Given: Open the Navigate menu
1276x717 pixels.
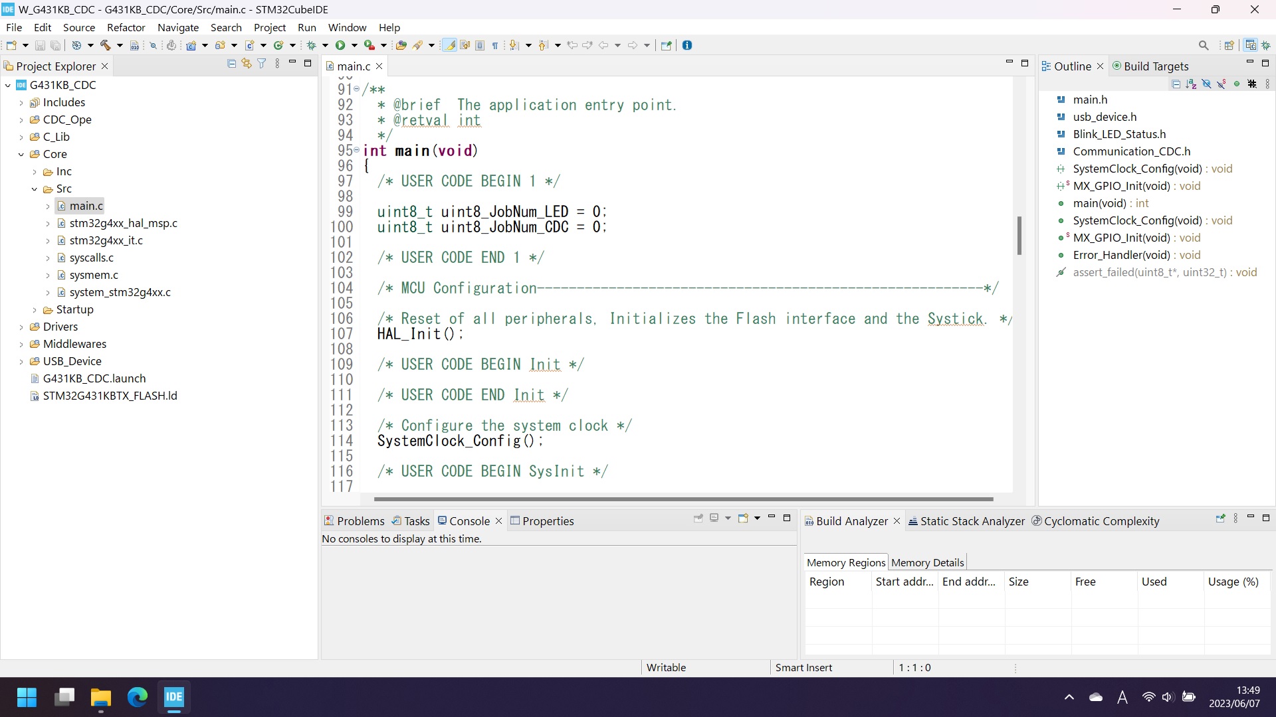Looking at the screenshot, I should pos(179,27).
